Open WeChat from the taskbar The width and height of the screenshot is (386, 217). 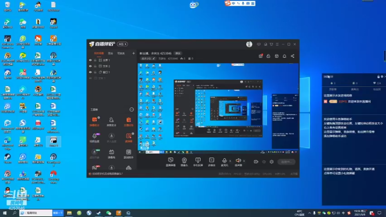(109, 213)
